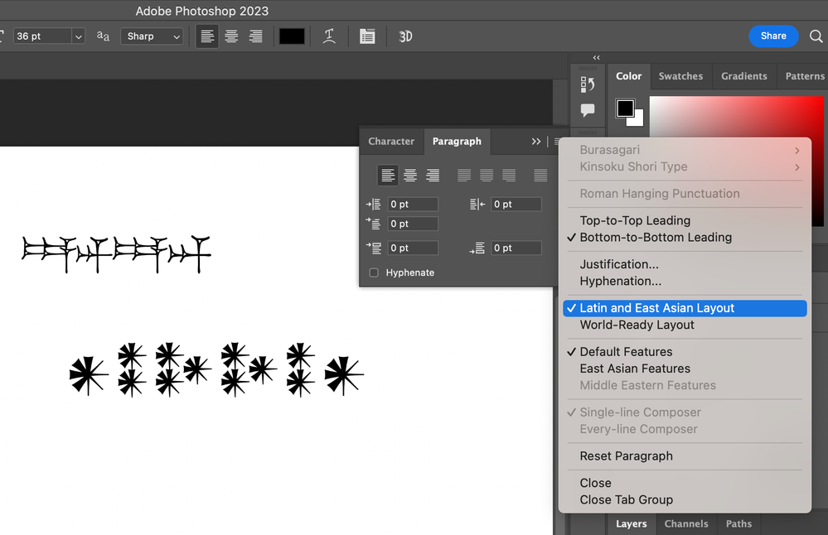Open the font size dropdown showing 36 pt
Screen dimensions: 828x535
78,36
